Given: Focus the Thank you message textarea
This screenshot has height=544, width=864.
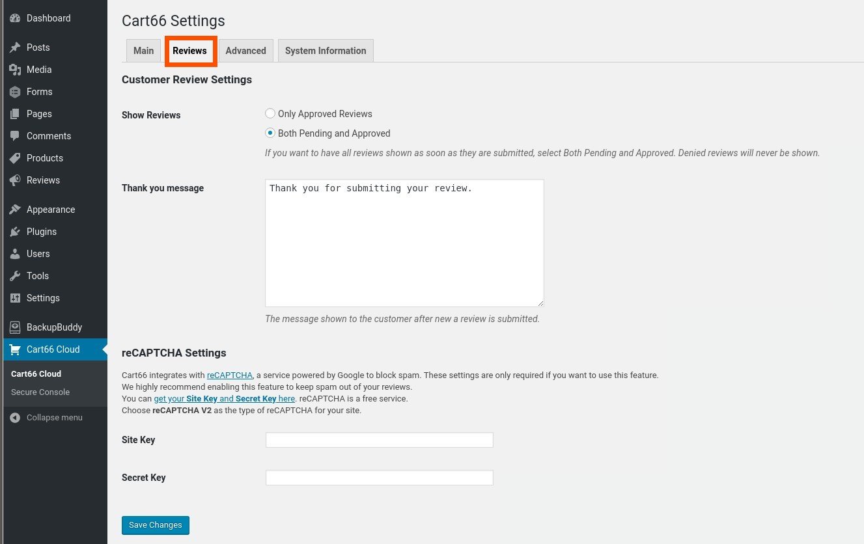Looking at the screenshot, I should pyautogui.click(x=404, y=243).
